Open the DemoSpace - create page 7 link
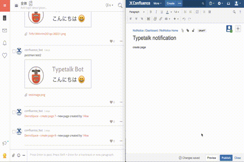The width and height of the screenshot is (244, 162). (x=40, y=116)
